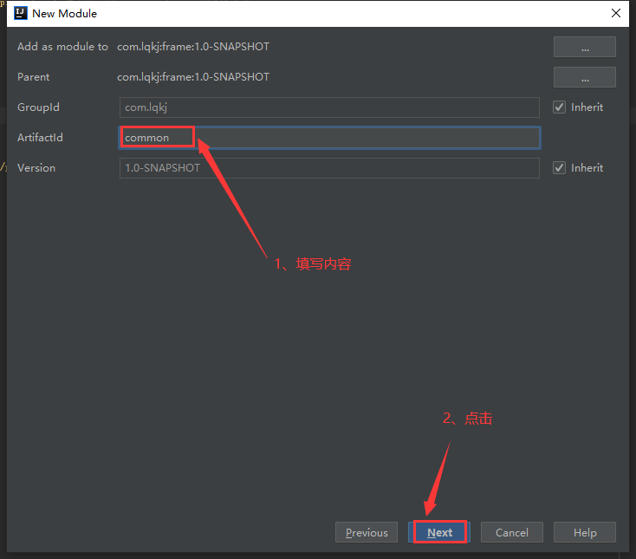Click the Version label
Viewport: 636px width, 559px height.
point(36,168)
